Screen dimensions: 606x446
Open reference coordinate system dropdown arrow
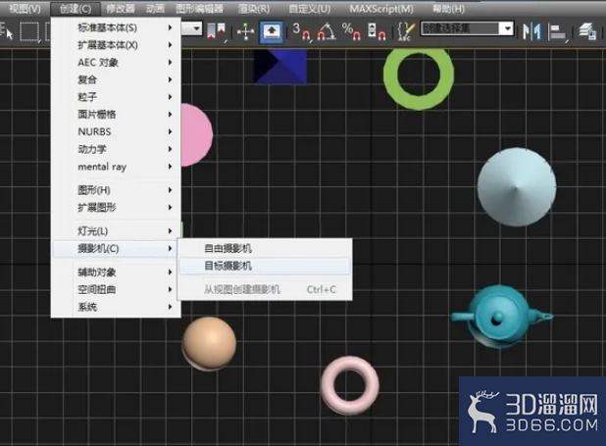pos(196,28)
